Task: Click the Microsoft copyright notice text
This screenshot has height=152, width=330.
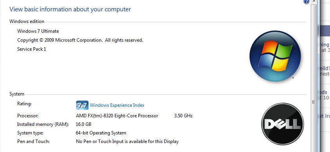Action: pyautogui.click(x=80, y=40)
